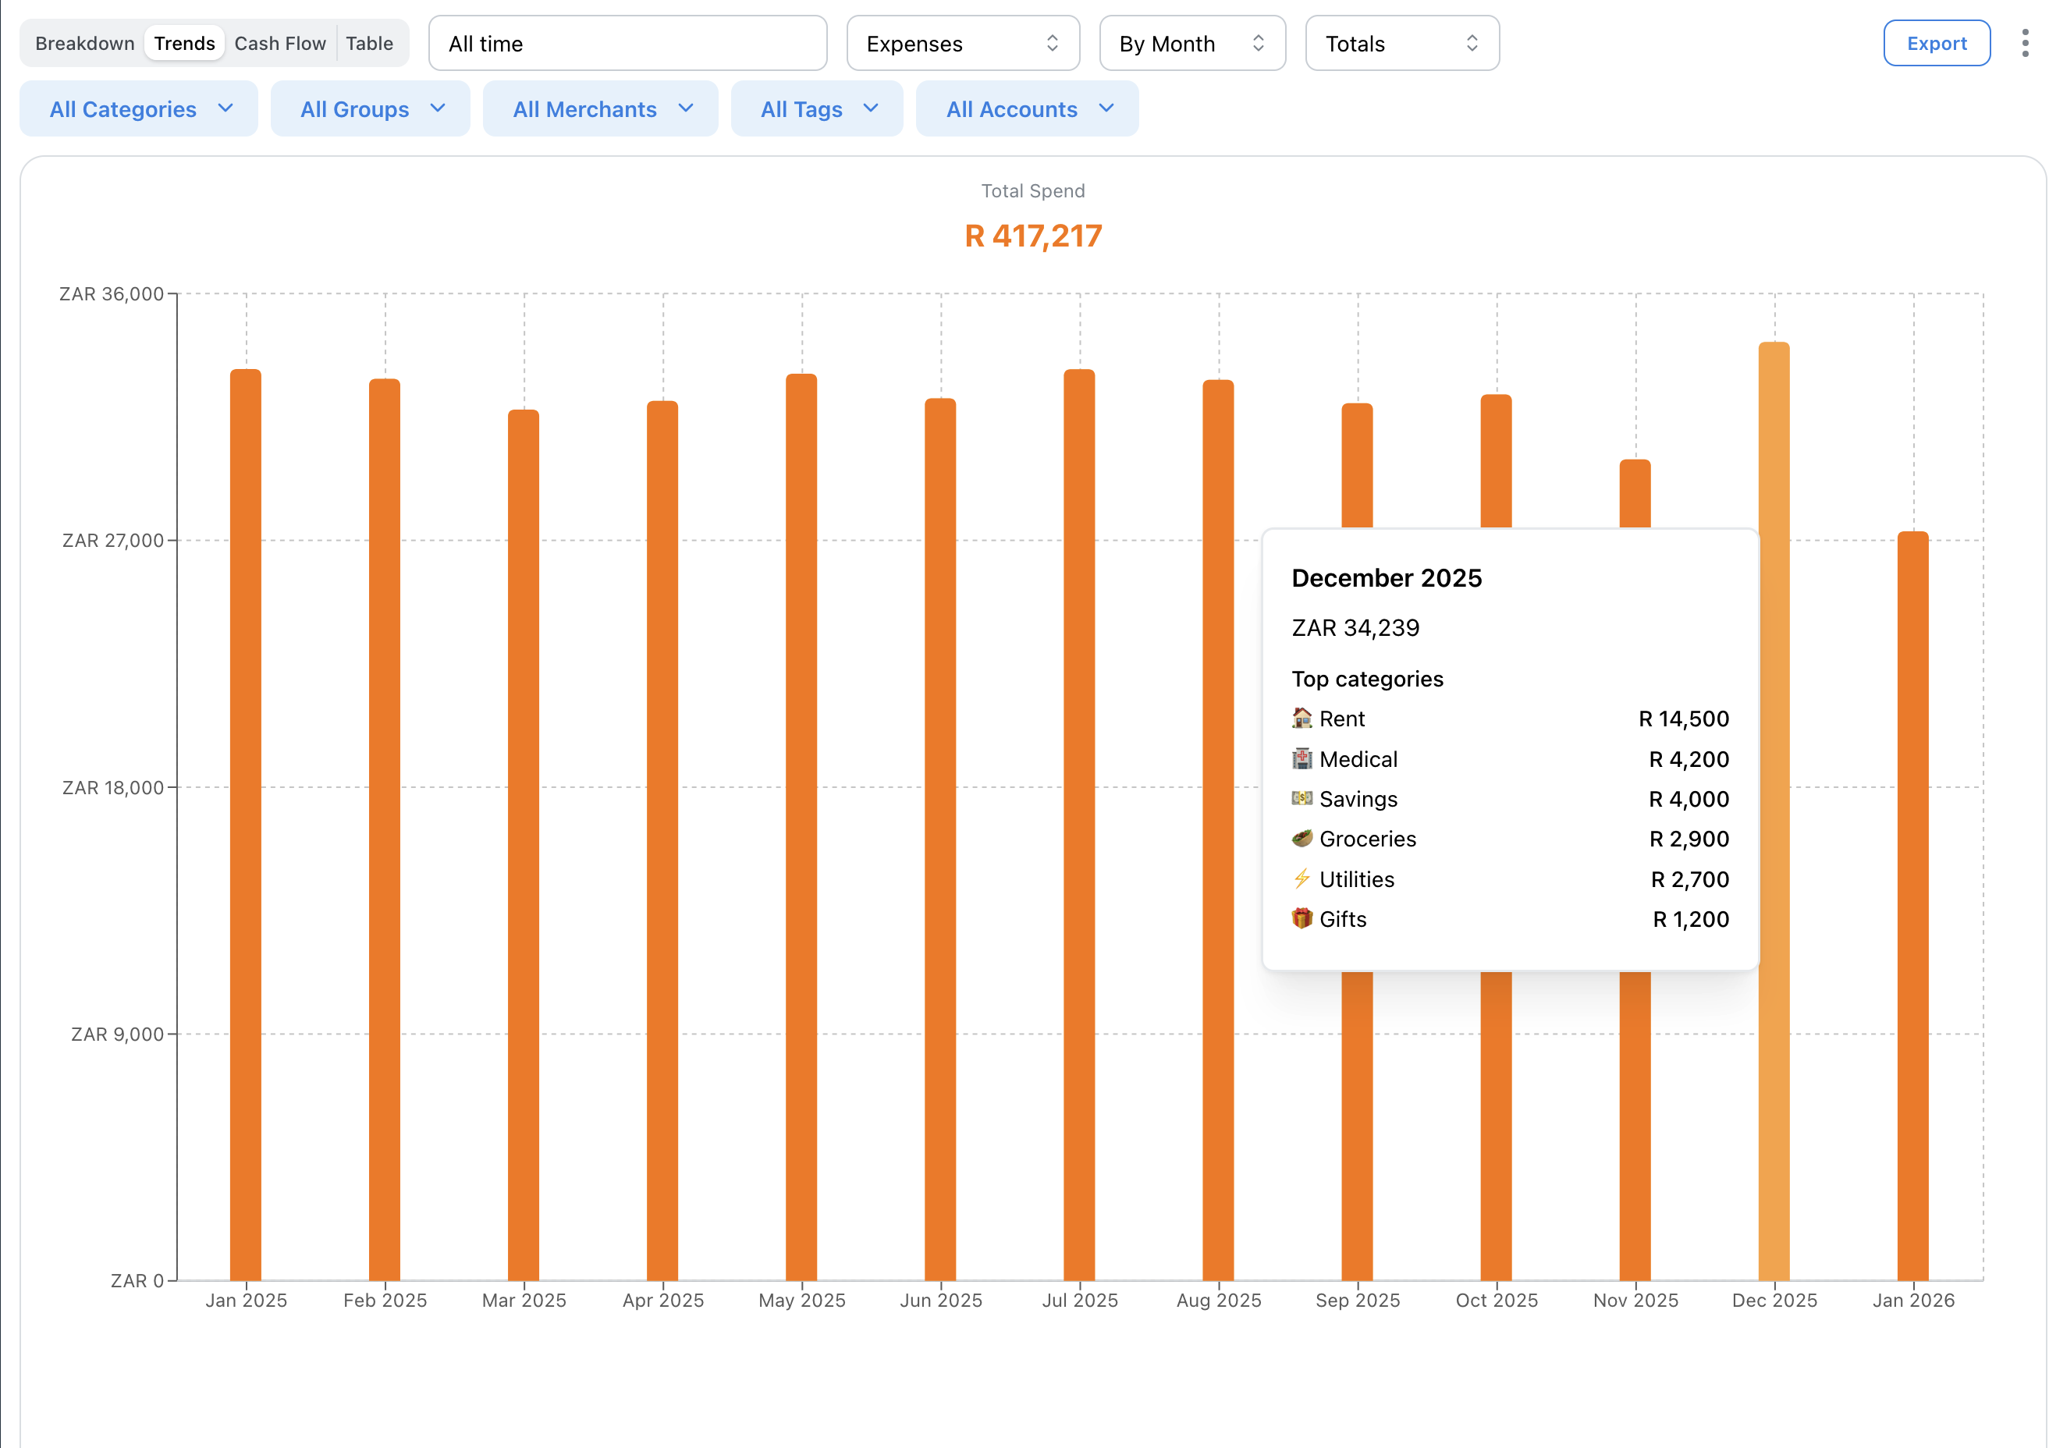Click the Medical hospital icon in tooltip

coord(1302,758)
